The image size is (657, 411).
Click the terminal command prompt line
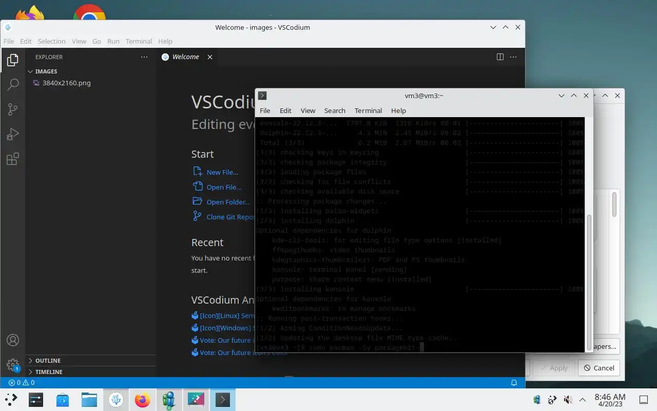pyautogui.click(x=339, y=348)
